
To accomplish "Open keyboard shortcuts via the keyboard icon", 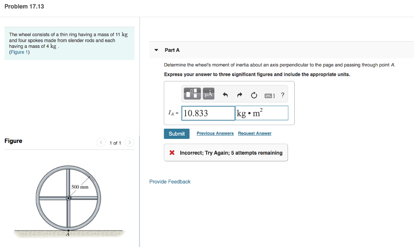I will (268, 94).
